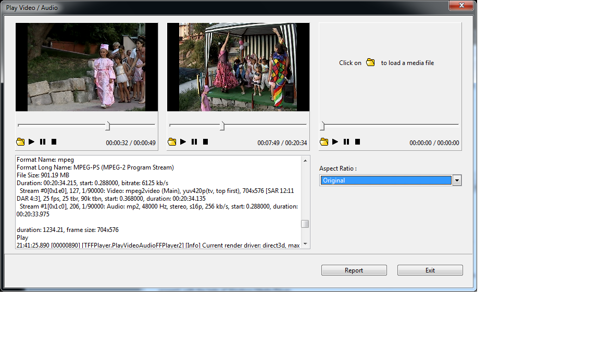This screenshot has height=337, width=600.
Task: Select 'Original' in the Aspect Ratio box
Action: click(385, 180)
